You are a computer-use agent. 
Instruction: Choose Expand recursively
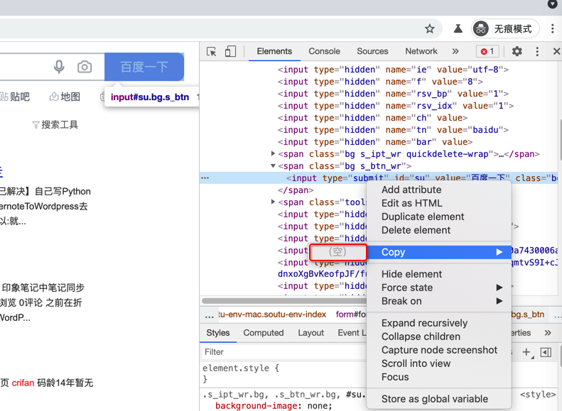click(x=439, y=323)
